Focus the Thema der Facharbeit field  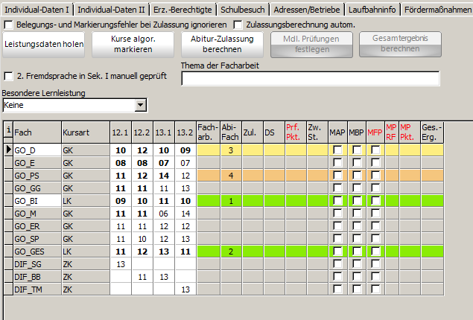tap(311, 79)
